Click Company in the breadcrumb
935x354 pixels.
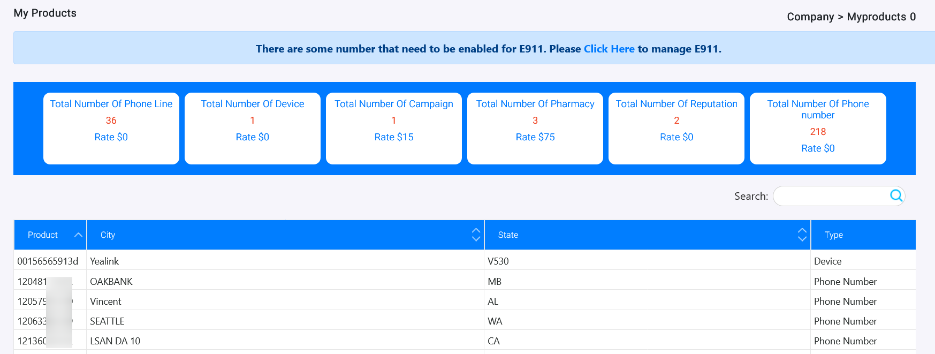coord(810,17)
